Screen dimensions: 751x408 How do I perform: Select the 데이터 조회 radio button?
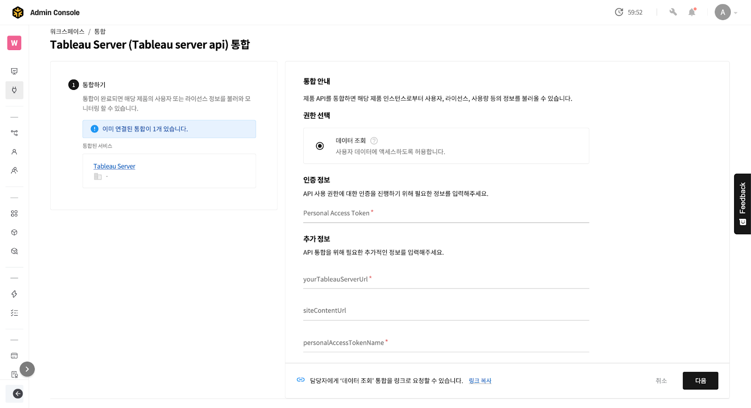[x=320, y=146]
